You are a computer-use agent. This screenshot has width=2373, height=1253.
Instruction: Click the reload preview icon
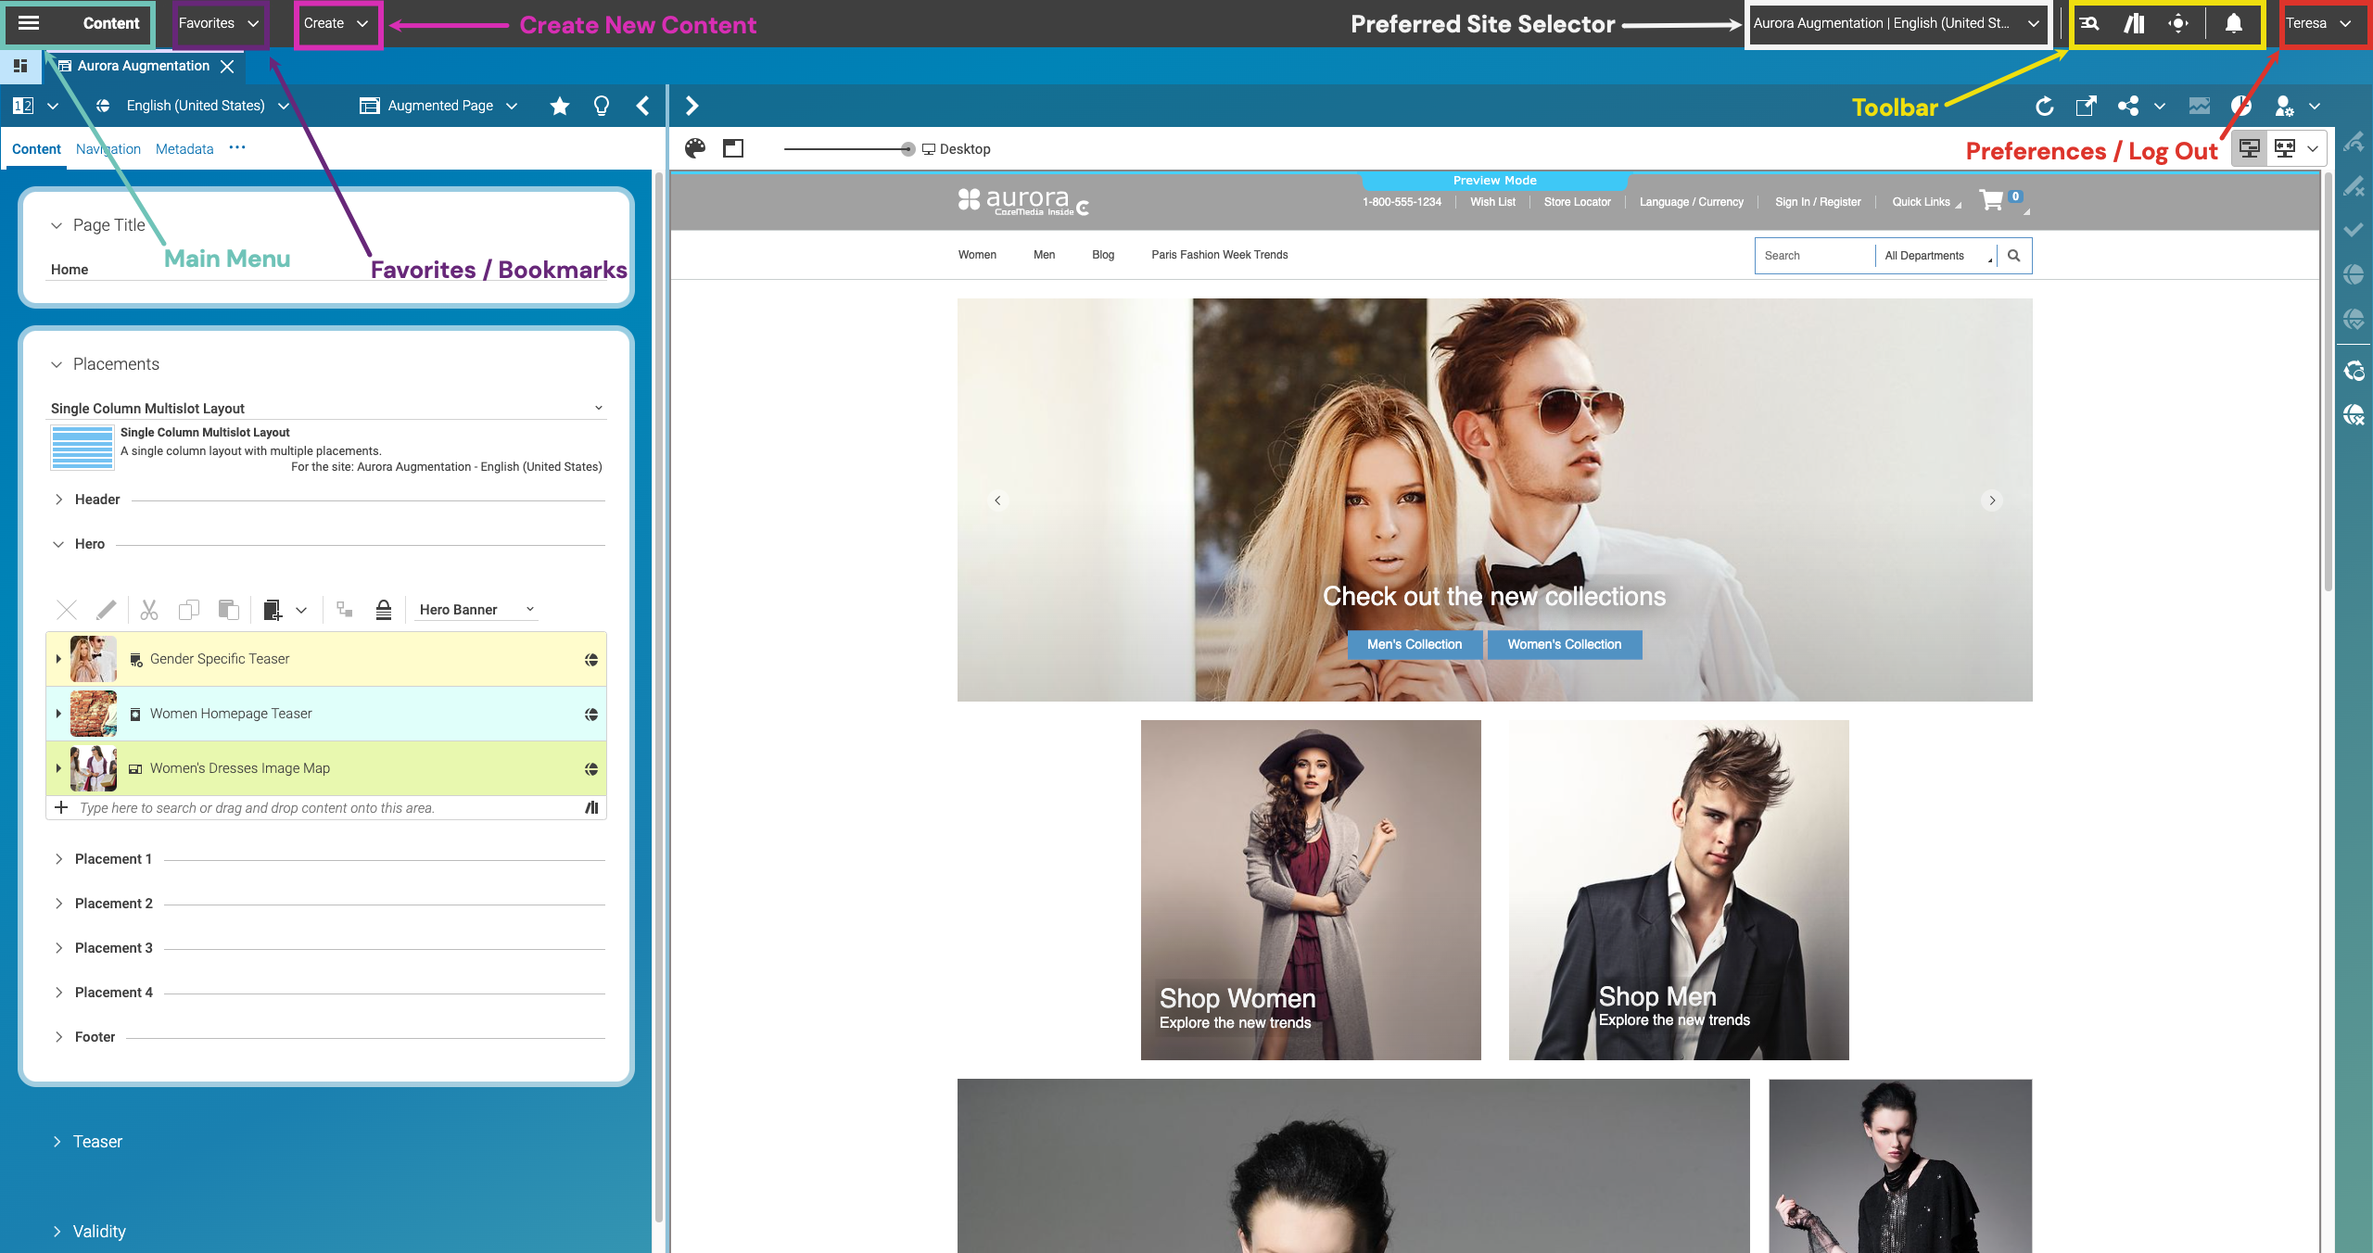click(2044, 106)
